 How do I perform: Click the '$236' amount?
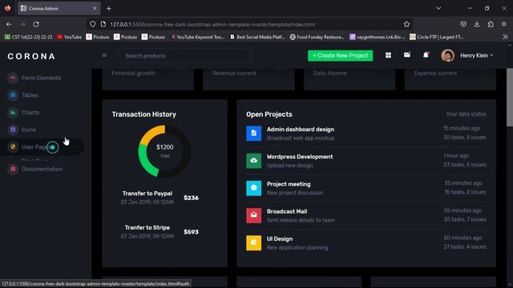click(191, 198)
